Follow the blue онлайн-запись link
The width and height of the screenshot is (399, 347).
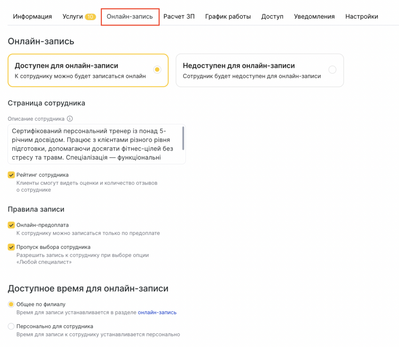click(x=157, y=312)
